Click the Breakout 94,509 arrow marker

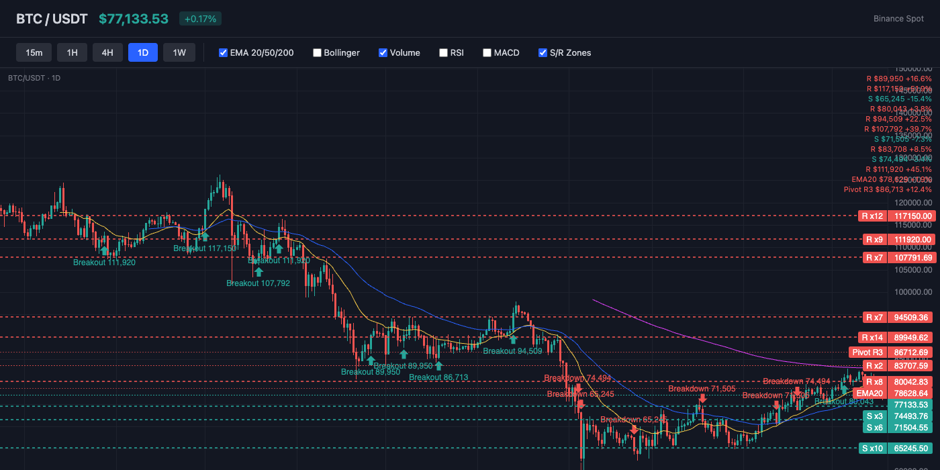point(513,339)
